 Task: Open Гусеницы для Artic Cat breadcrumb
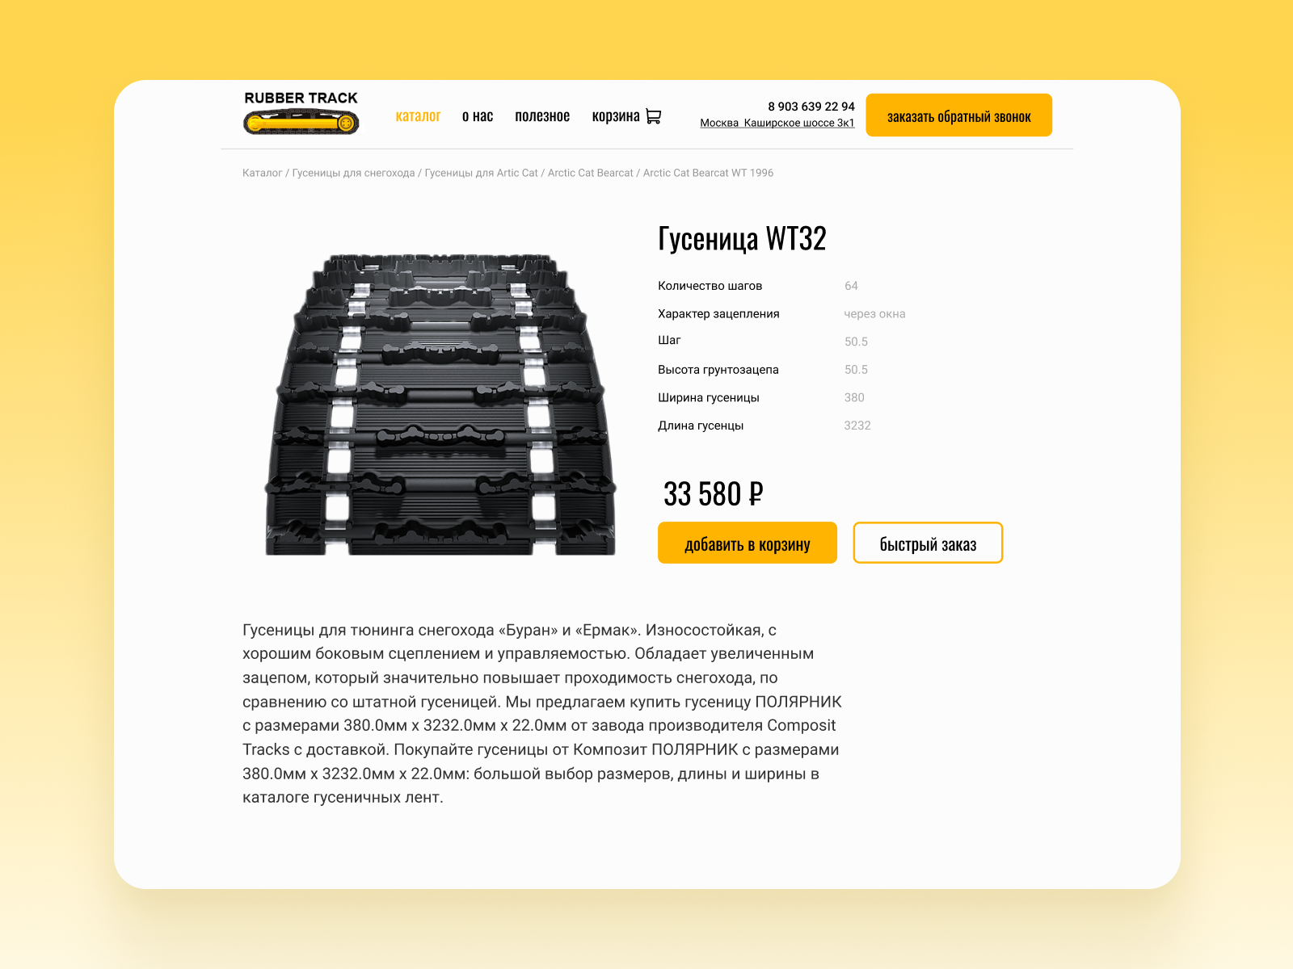[x=481, y=173]
